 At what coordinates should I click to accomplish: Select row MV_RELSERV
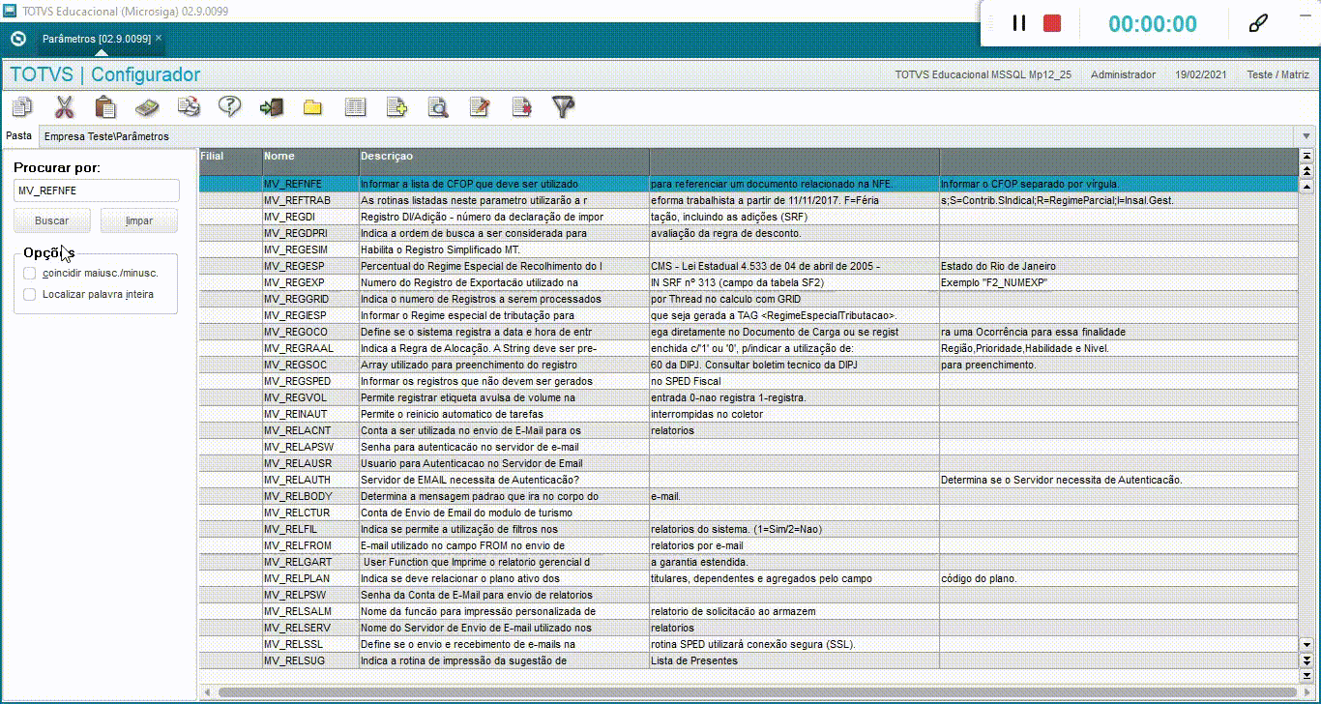coord(749,628)
